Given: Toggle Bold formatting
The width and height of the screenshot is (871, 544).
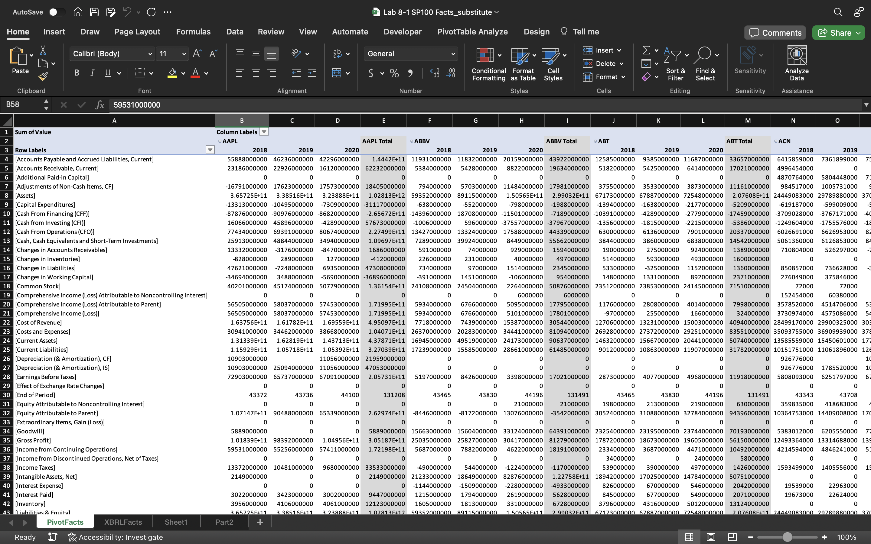Looking at the screenshot, I should click(77, 73).
